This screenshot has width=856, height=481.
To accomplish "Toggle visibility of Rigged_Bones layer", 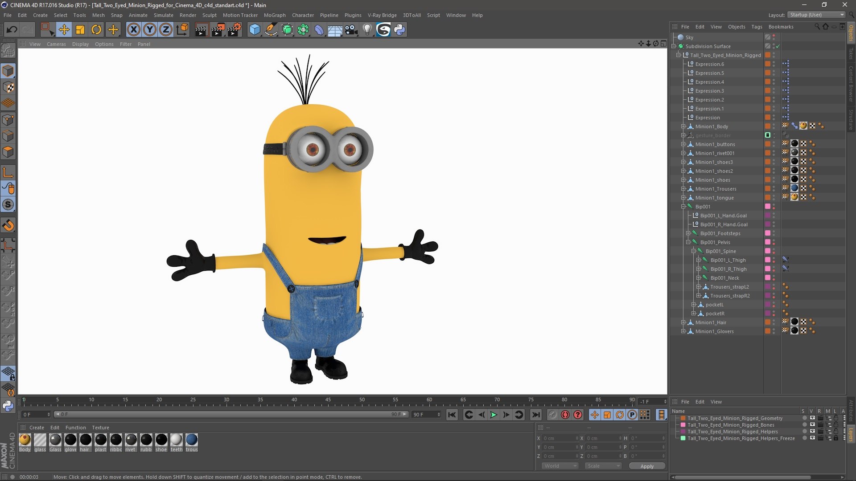I will (x=812, y=425).
